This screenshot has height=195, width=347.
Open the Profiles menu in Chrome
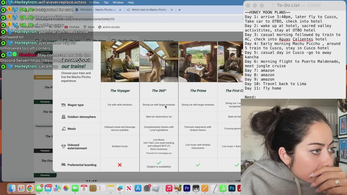pos(94,2)
